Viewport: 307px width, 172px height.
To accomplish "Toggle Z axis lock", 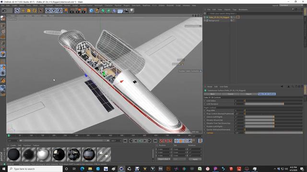I will coord(59,11).
